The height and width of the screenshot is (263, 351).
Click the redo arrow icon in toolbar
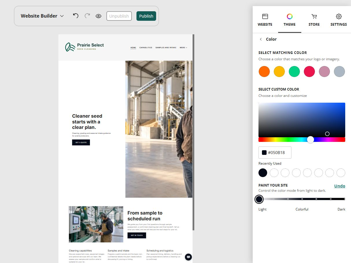click(87, 16)
